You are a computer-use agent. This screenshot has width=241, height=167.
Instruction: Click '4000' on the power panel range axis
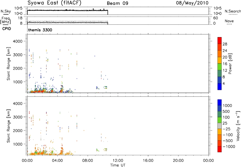pos(18,41)
